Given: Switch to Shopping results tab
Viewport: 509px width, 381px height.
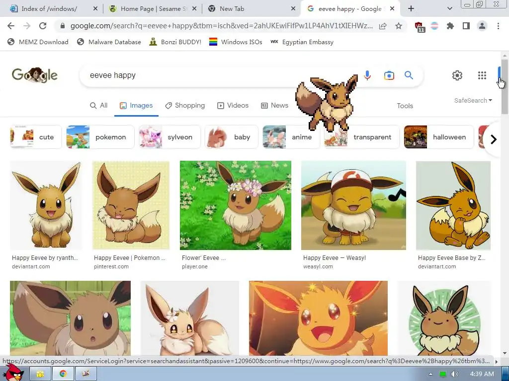Looking at the screenshot, I should (185, 106).
